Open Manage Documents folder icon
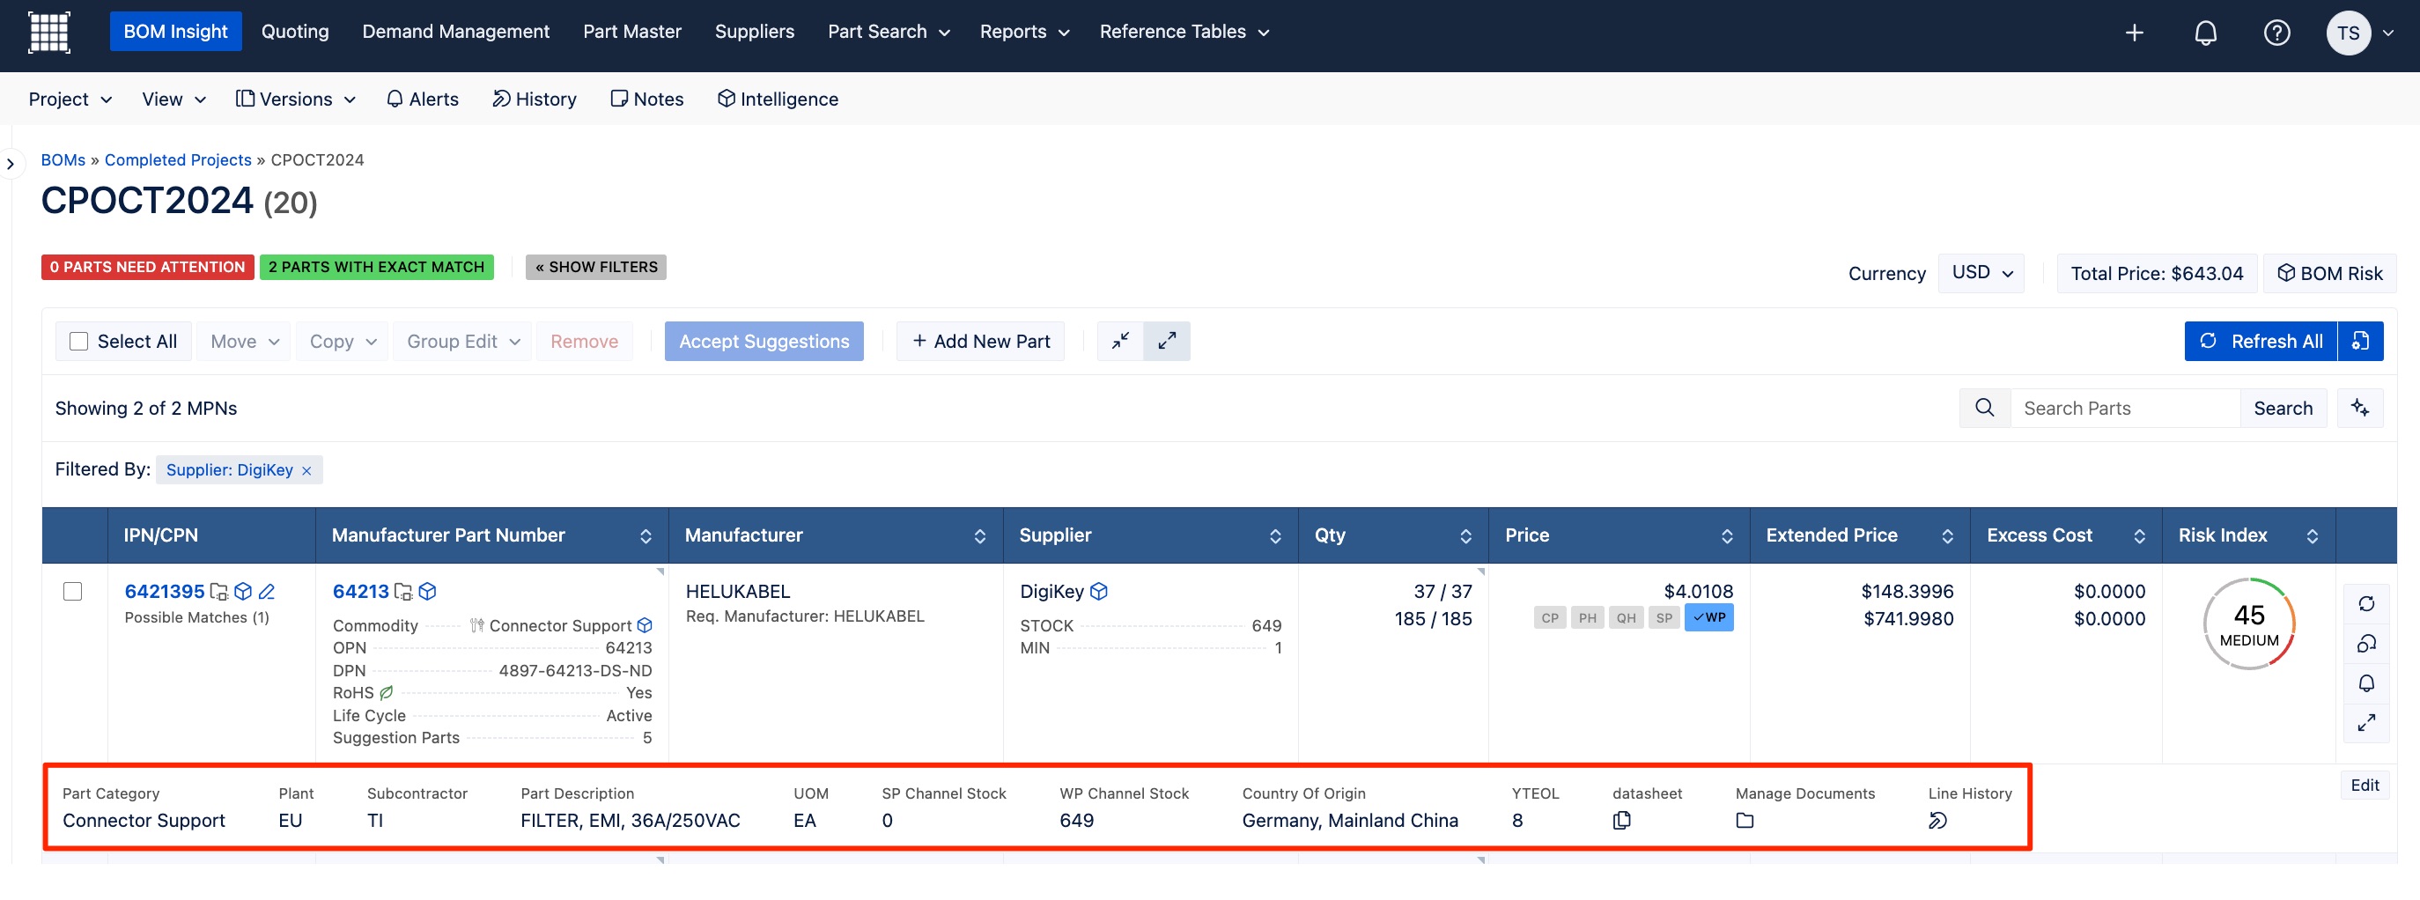Viewport: 2420px width, 900px height. [x=1745, y=820]
